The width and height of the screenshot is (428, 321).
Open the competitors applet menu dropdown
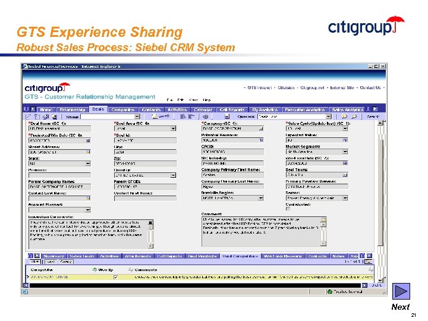(36, 262)
